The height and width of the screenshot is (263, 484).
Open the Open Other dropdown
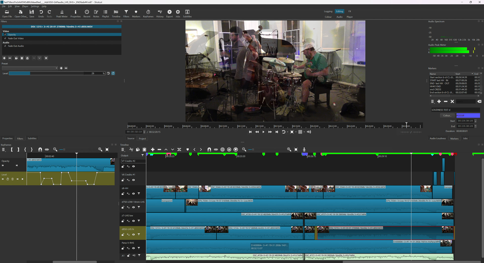click(x=21, y=14)
